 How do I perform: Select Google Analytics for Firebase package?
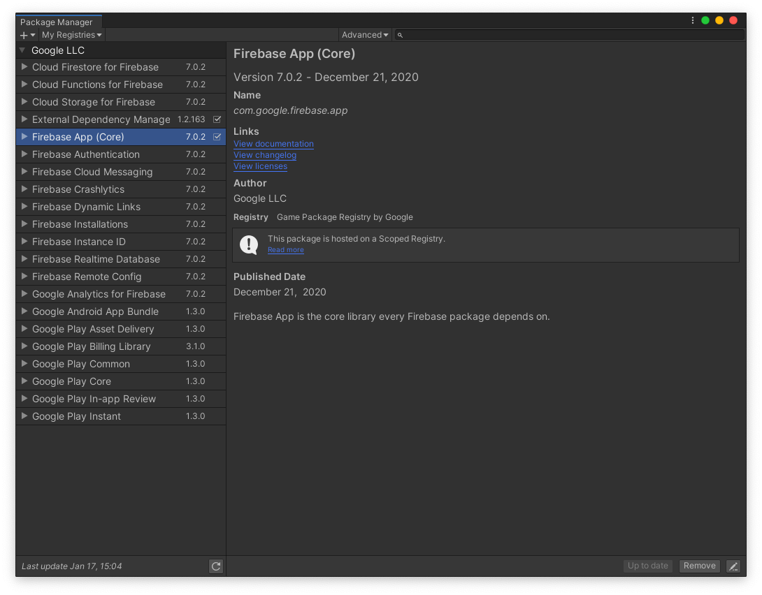click(x=120, y=294)
